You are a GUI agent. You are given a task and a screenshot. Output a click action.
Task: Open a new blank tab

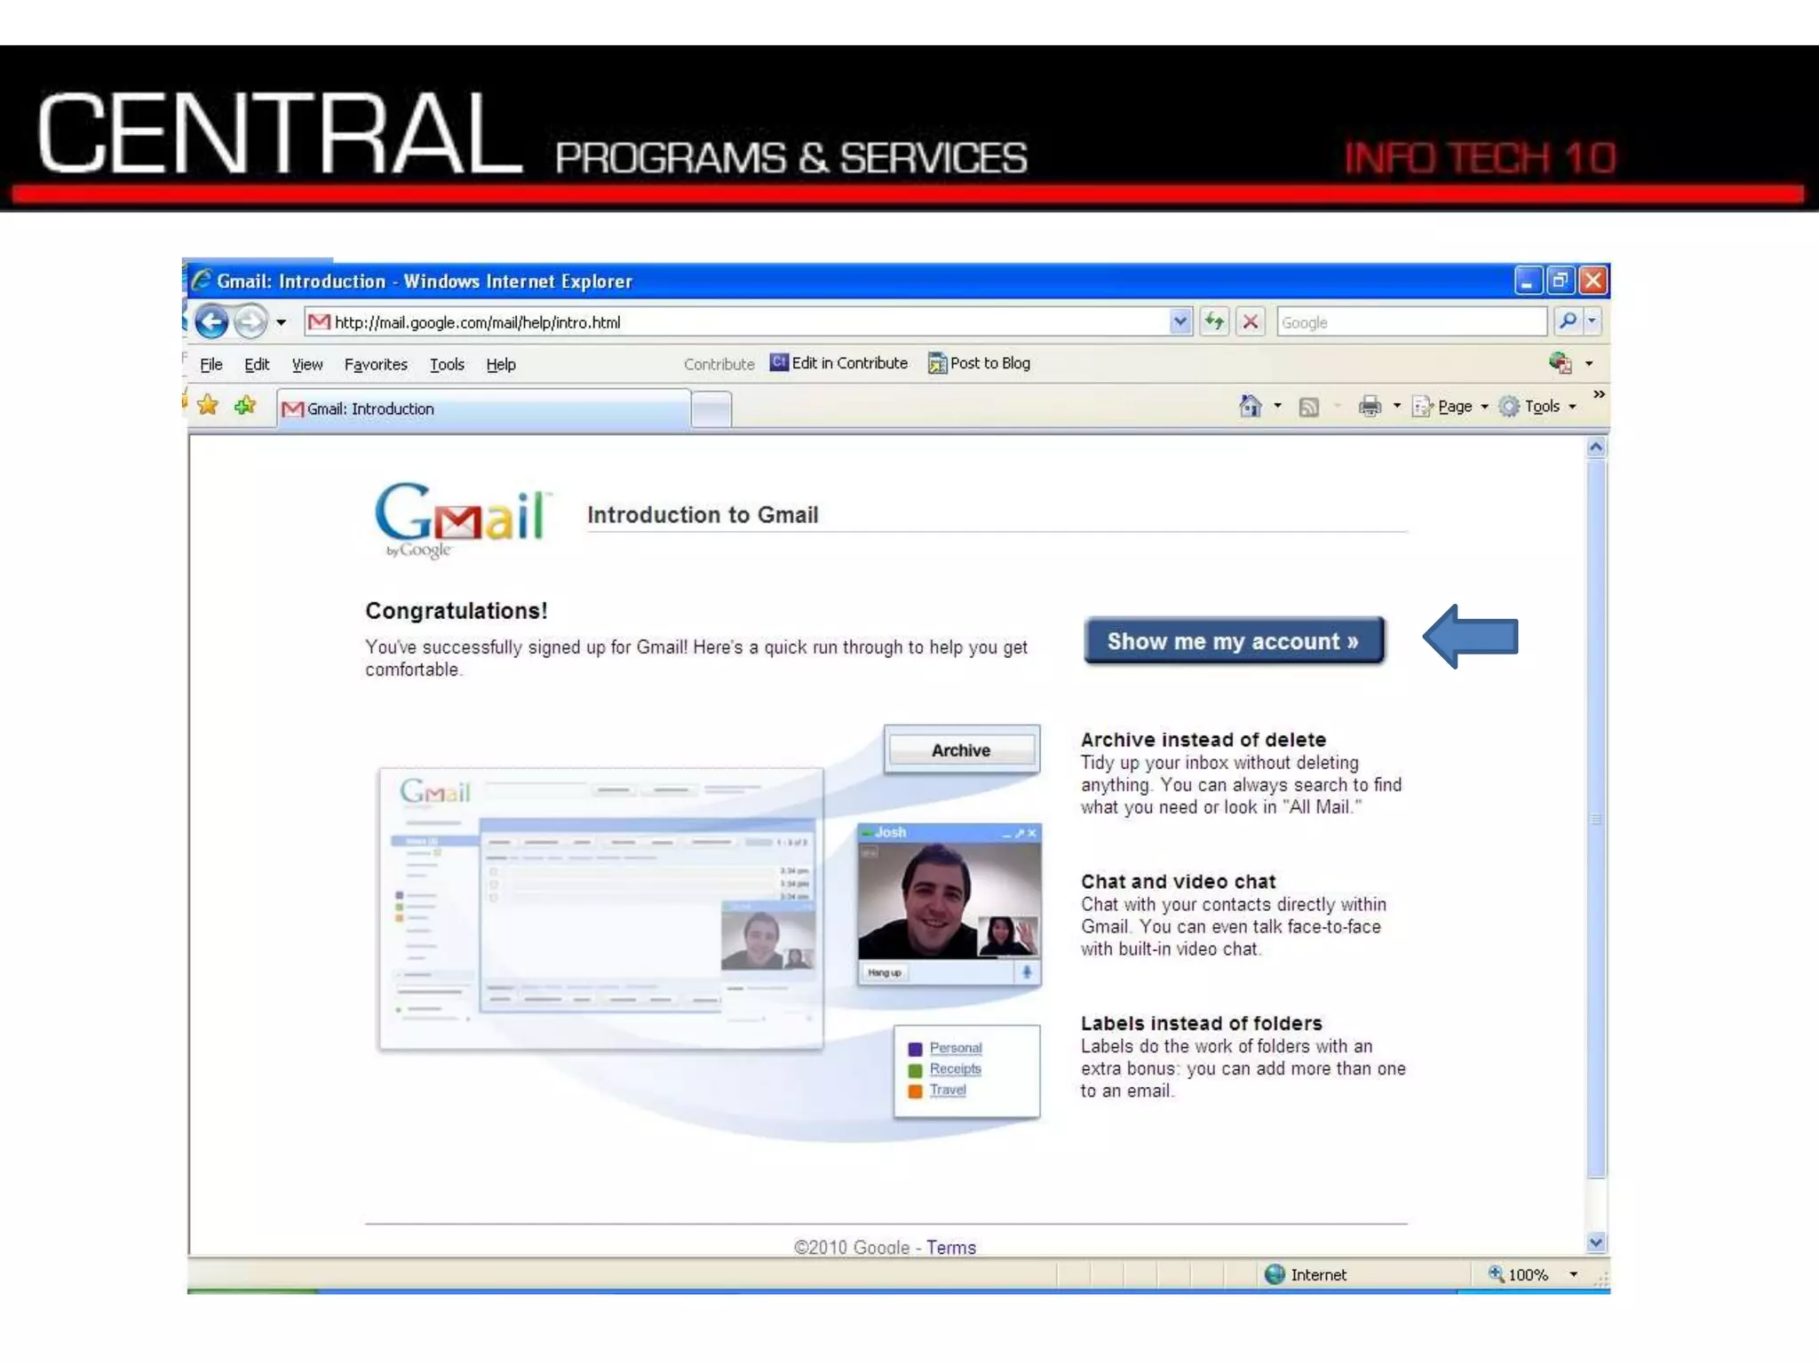(711, 409)
